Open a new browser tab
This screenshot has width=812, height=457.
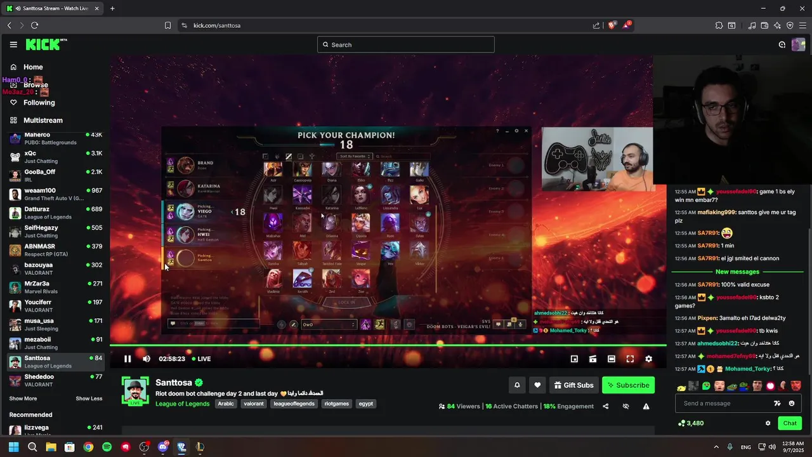pyautogui.click(x=112, y=8)
